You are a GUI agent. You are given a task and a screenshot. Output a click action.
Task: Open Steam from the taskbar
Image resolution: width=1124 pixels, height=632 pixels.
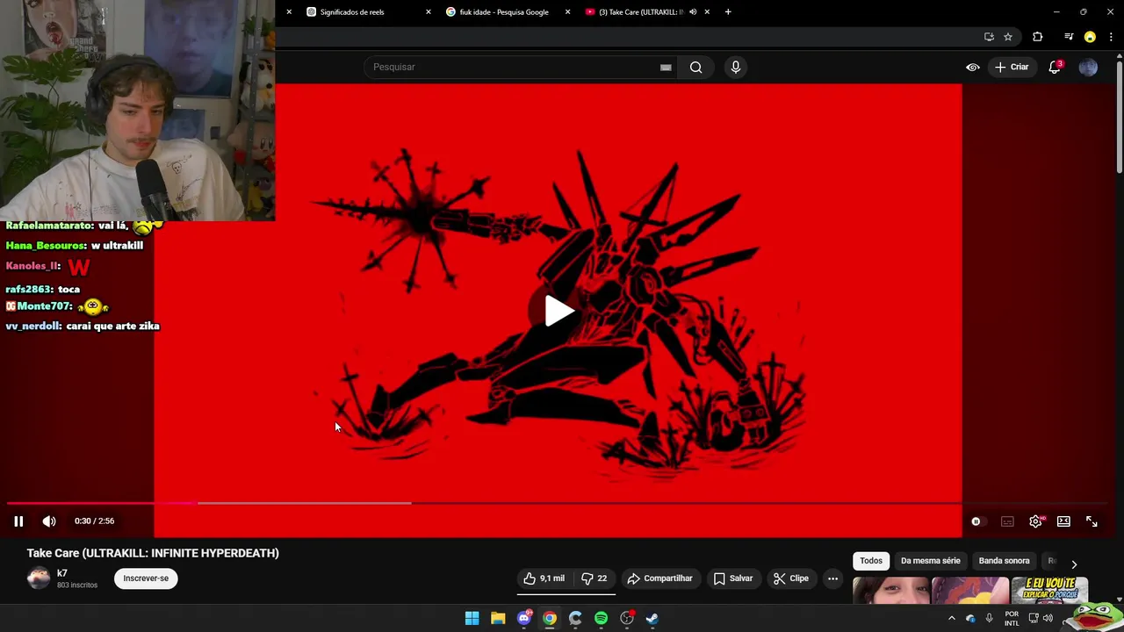coord(652,619)
